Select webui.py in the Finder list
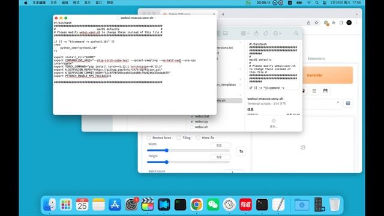 202,121
